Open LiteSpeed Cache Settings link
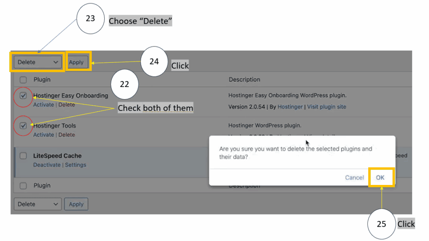 (75, 165)
